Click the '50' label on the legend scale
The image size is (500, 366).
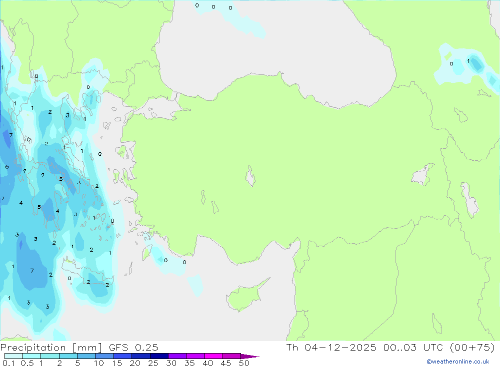pos(244,363)
